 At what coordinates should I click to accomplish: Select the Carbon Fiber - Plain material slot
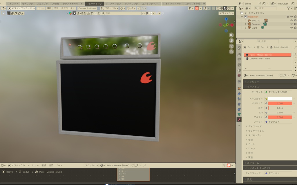(x=267, y=59)
